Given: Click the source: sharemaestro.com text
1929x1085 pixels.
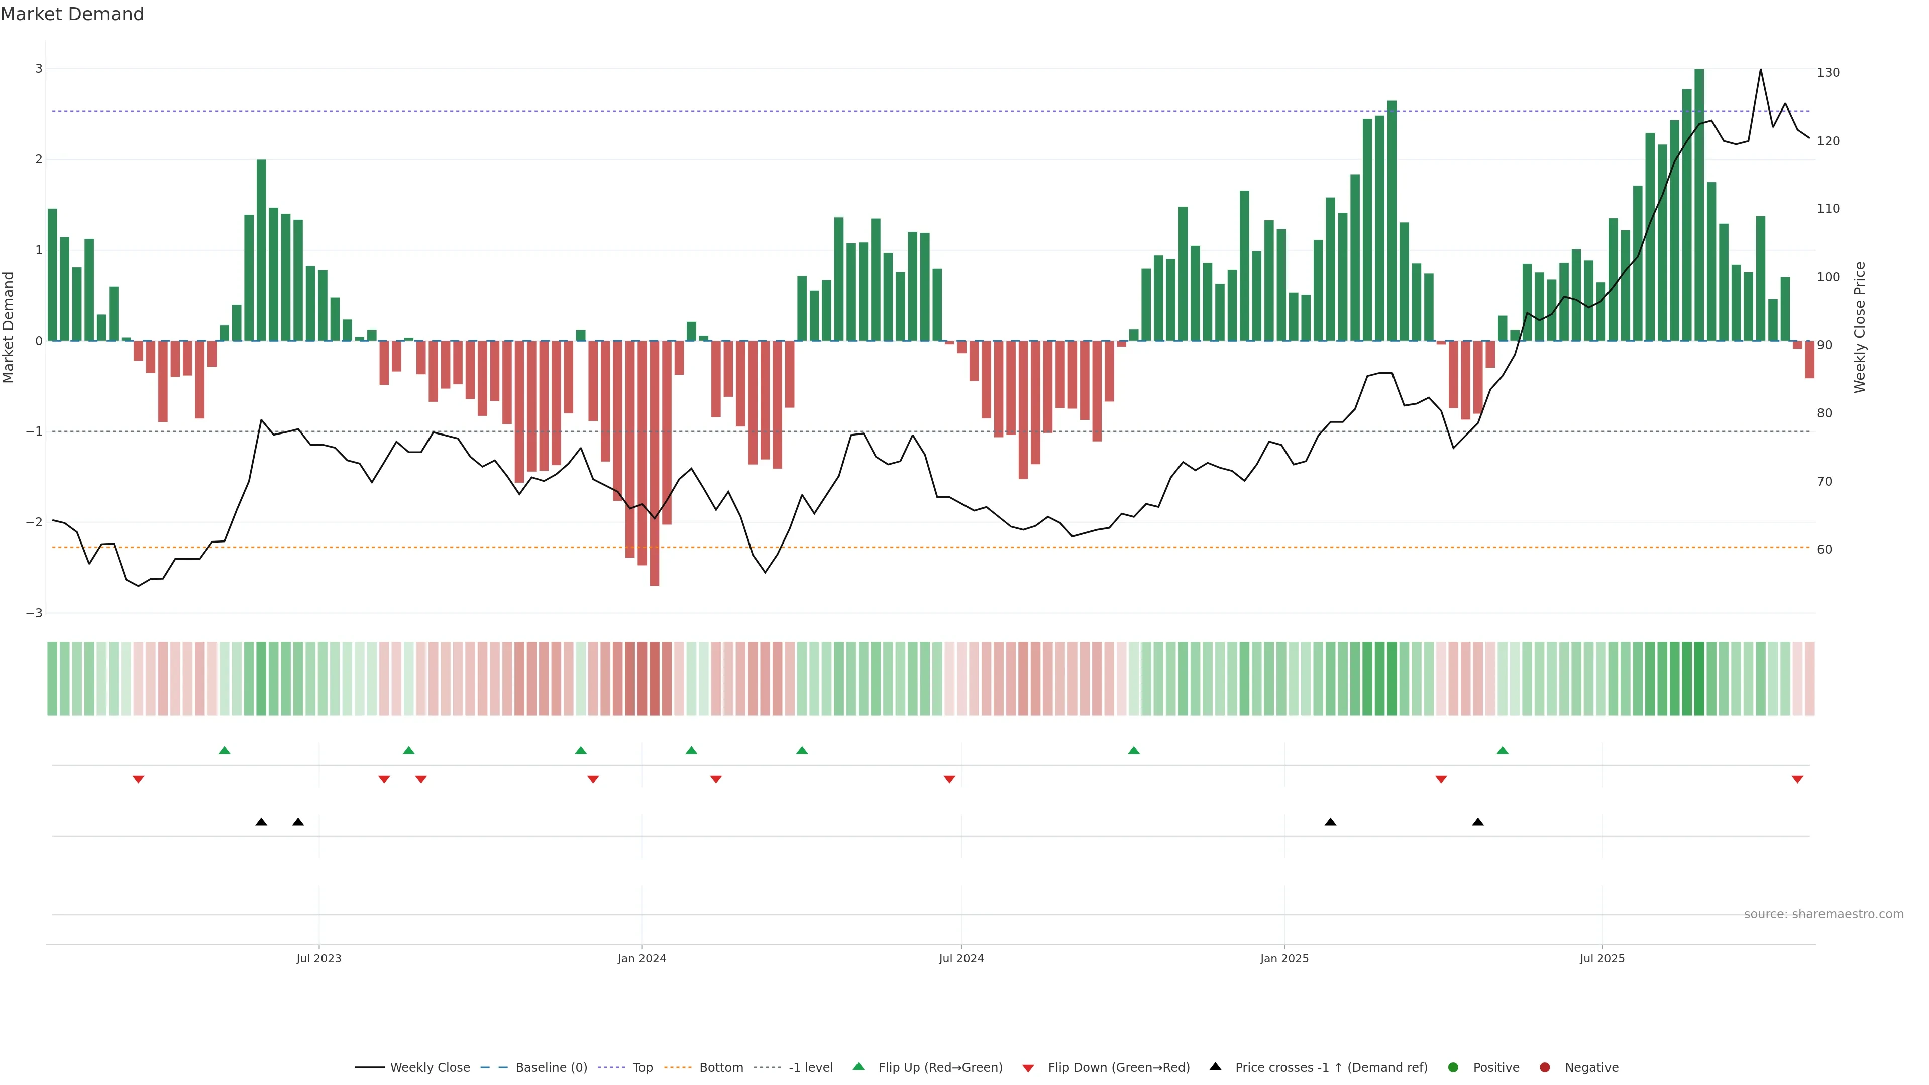Looking at the screenshot, I should 1824,914.
